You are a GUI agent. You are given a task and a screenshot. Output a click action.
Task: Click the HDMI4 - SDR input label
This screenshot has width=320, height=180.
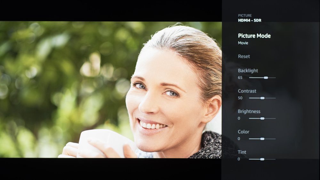coord(250,20)
